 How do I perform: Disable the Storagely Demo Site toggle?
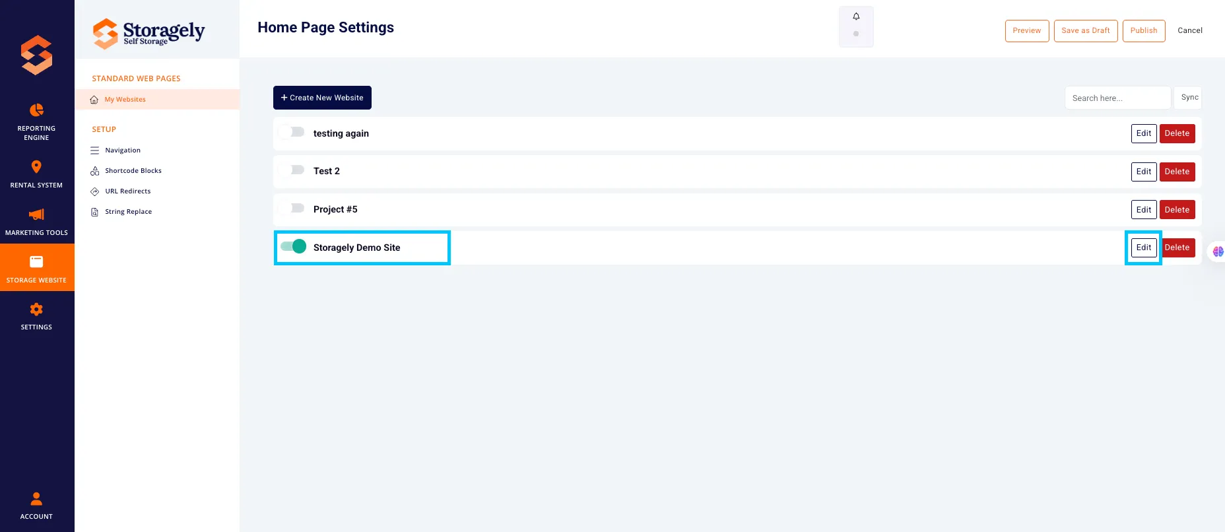[293, 246]
